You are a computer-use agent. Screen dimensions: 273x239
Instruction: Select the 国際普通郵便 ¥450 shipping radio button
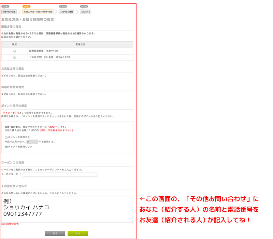coord(14,51)
